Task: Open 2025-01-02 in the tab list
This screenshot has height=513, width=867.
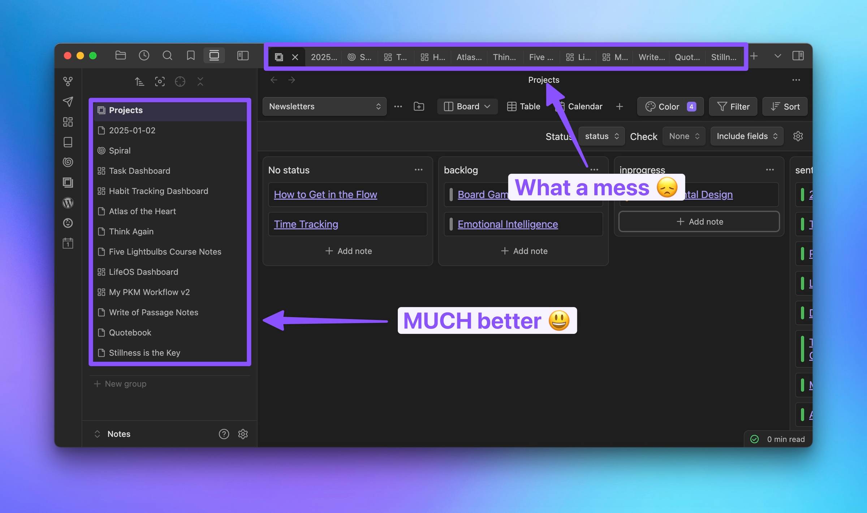Action: [170, 130]
